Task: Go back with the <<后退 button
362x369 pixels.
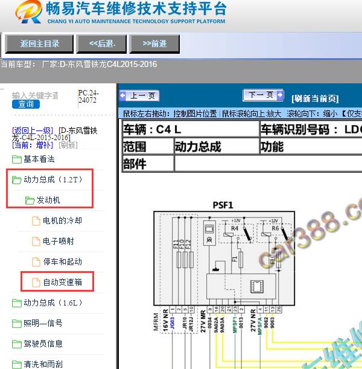Action: (101, 43)
